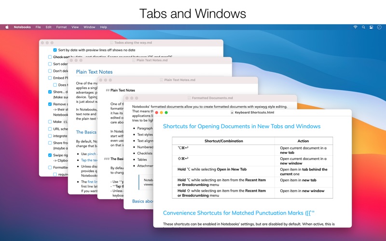The image size is (386, 241).
Task: Click document icon beside Formatted Documents.md title
Action: [189, 98]
